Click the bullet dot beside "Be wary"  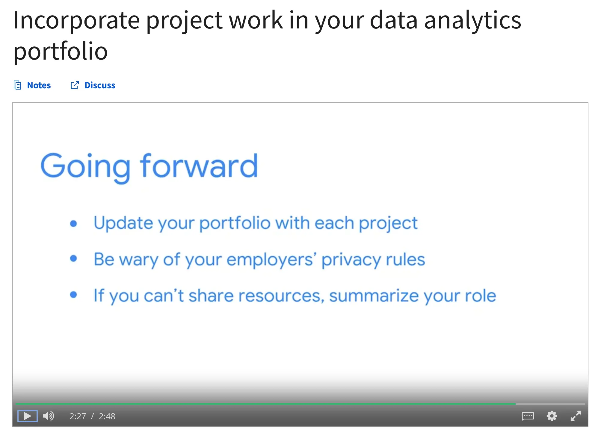(x=73, y=258)
